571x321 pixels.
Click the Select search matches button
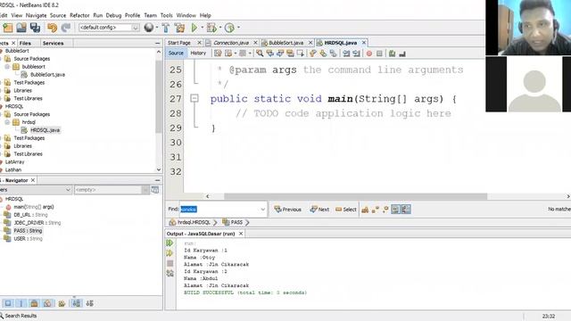[346, 210]
